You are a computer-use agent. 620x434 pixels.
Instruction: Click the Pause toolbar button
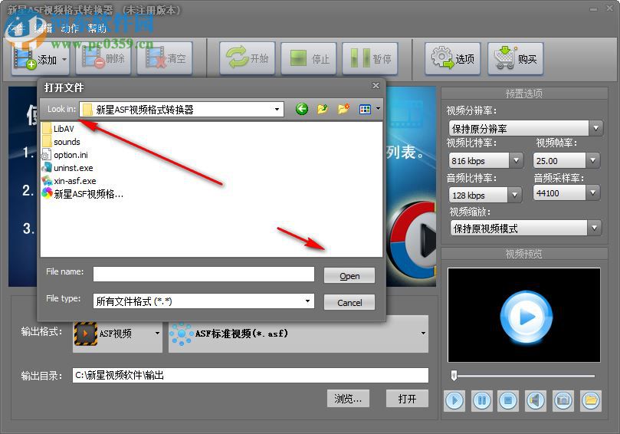(369, 59)
